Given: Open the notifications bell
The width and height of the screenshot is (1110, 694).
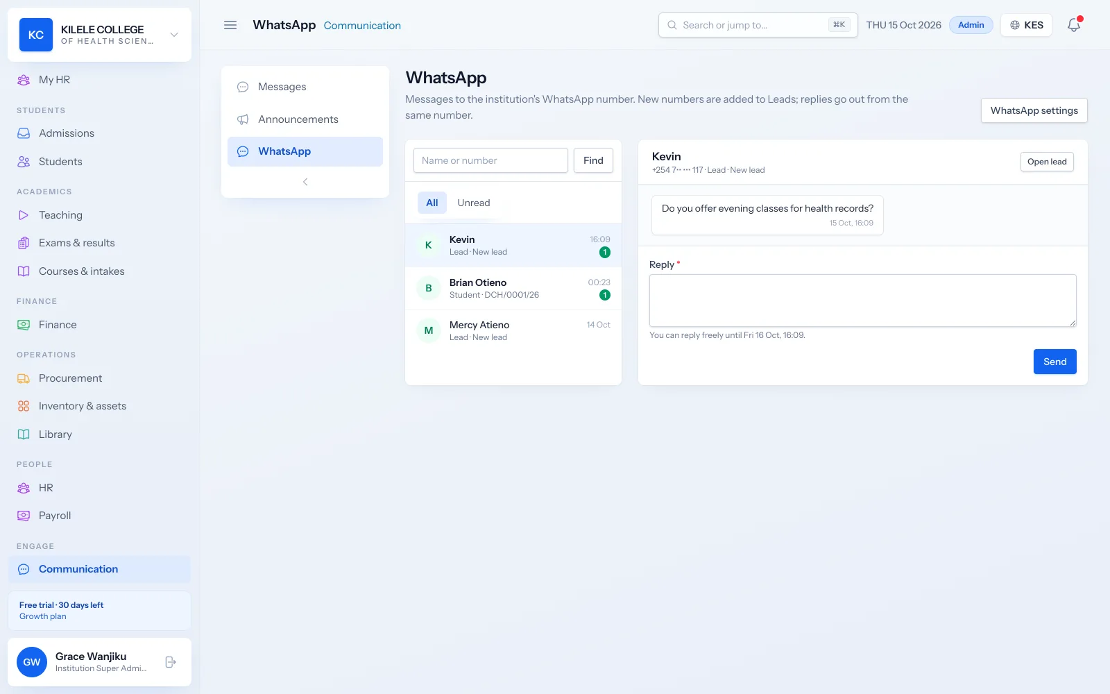Looking at the screenshot, I should [1074, 25].
